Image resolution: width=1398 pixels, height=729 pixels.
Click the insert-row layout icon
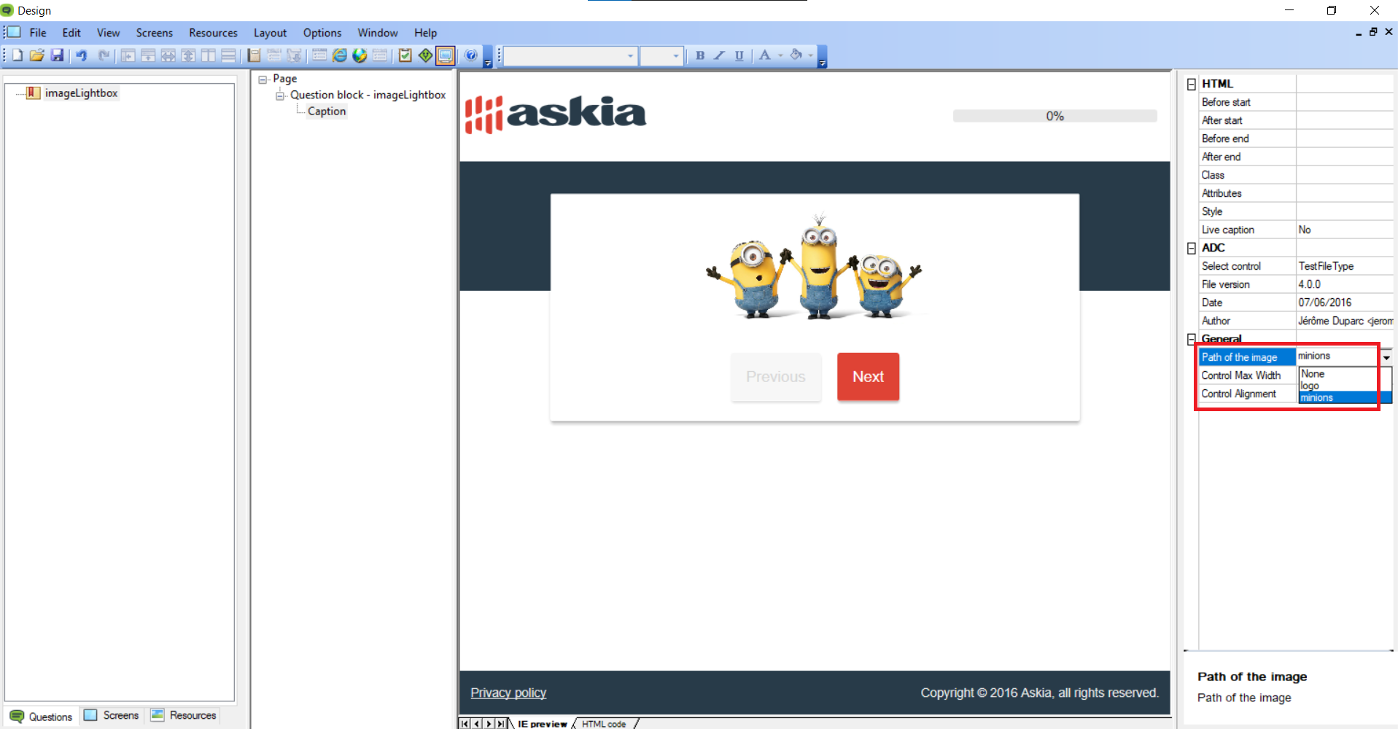pos(148,55)
